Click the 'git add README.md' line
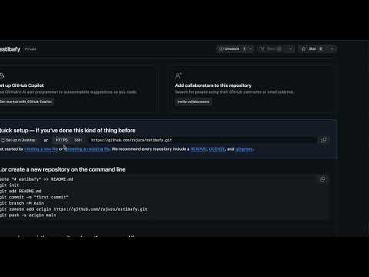Viewport: 369px width, 277px height. pos(21,191)
